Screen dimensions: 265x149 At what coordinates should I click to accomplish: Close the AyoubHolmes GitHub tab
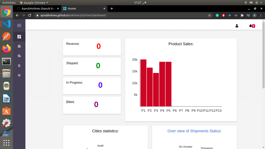click(58, 9)
